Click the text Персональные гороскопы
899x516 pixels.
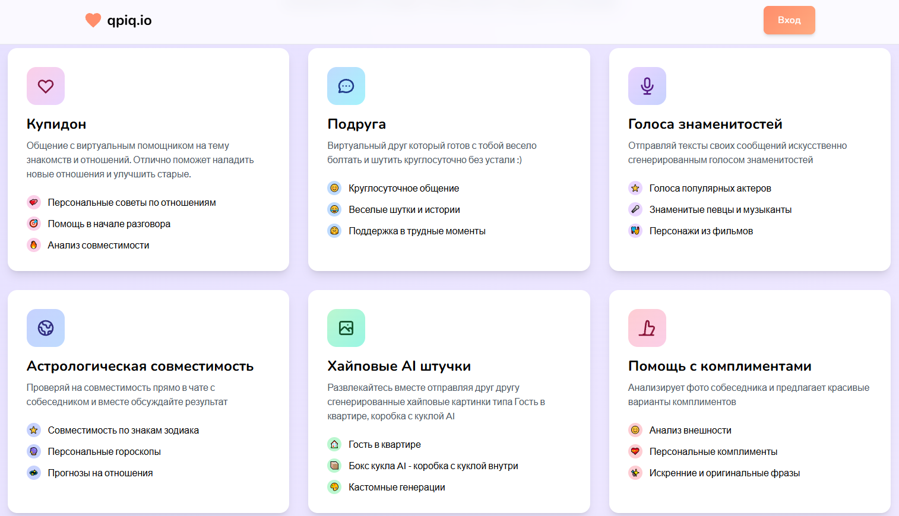[105, 451]
